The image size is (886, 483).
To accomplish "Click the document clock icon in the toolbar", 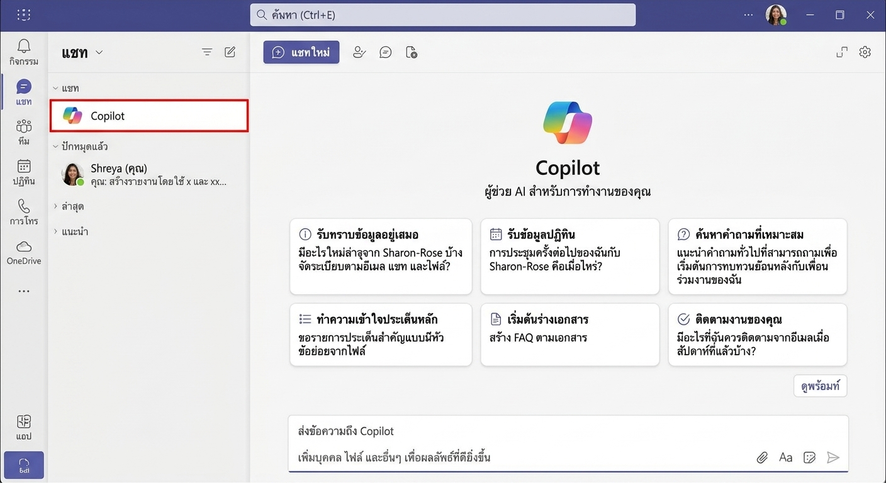I will [412, 52].
